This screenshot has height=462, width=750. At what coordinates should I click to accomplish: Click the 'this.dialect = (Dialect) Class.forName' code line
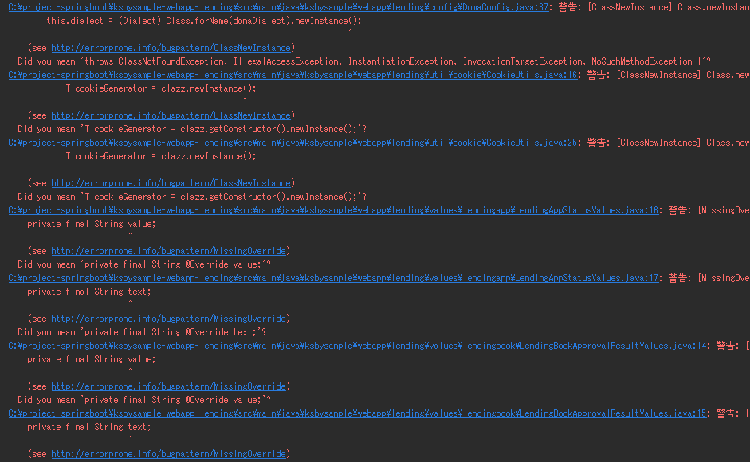[x=204, y=21]
